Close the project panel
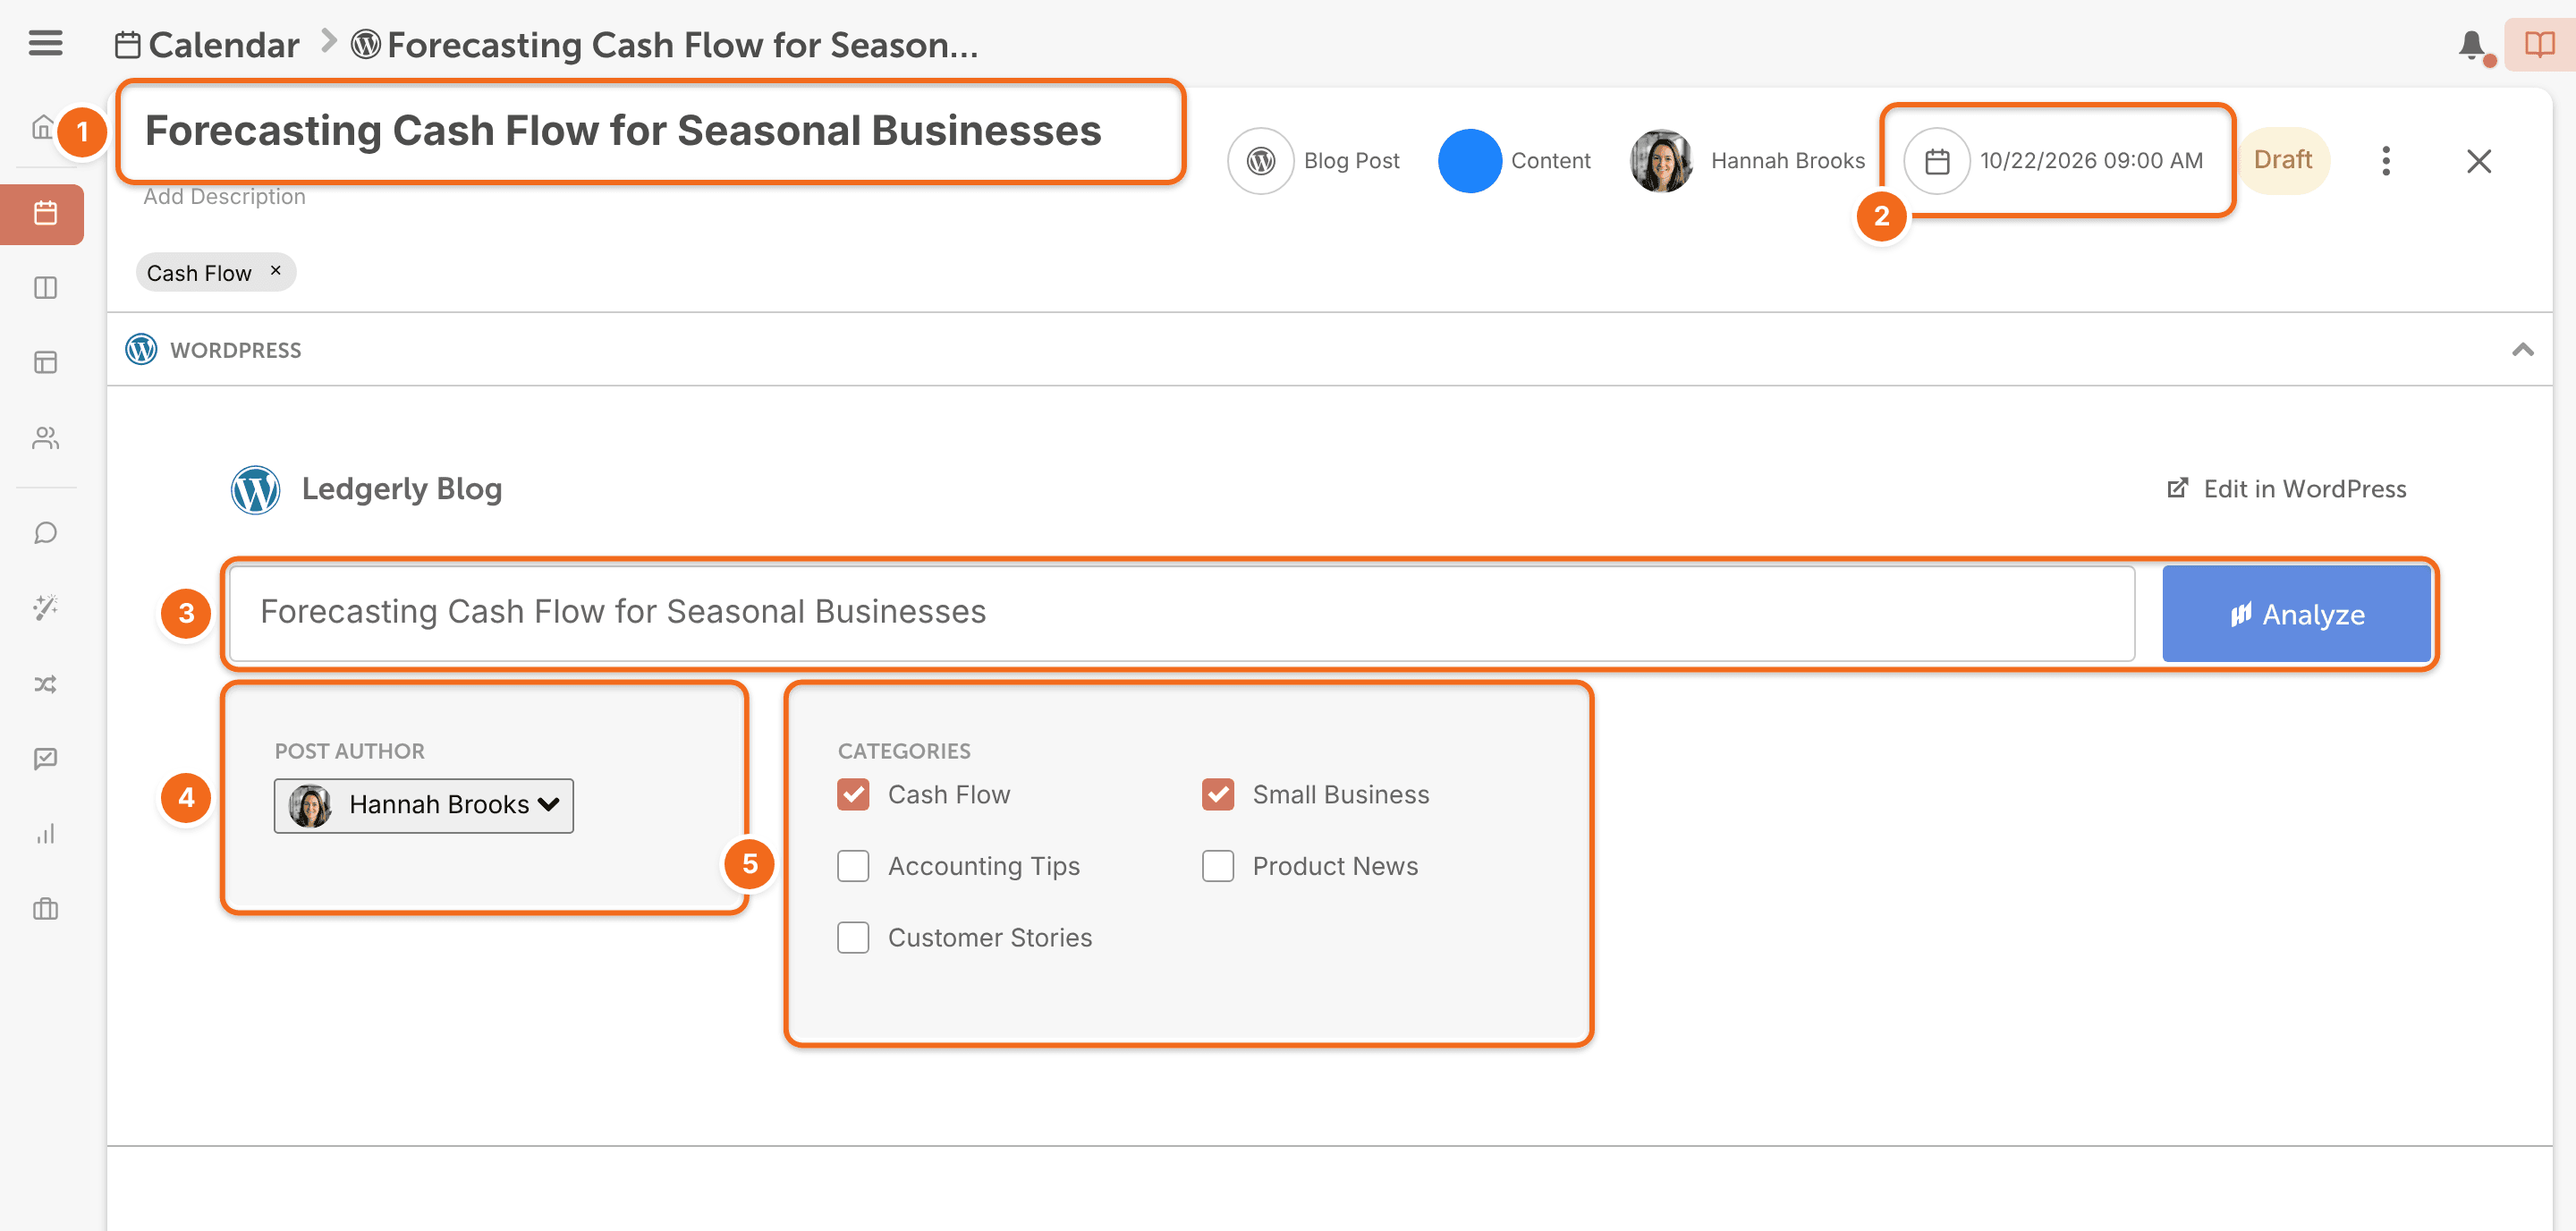Viewport: 2576px width, 1231px height. pos(2479,161)
